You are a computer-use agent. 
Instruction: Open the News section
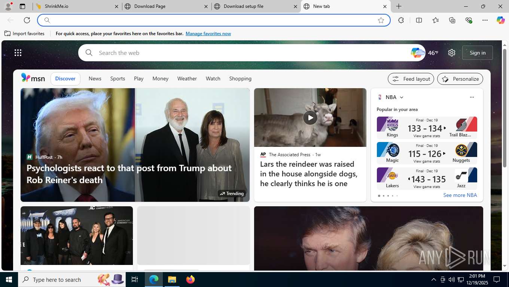tap(95, 78)
